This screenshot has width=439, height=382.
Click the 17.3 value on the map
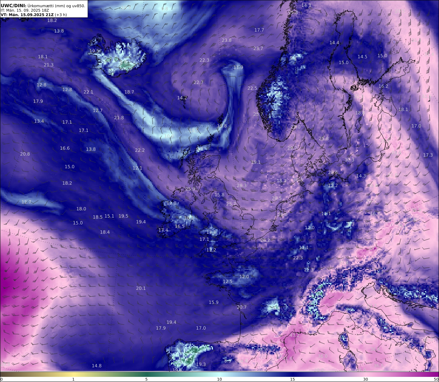tap(428, 155)
